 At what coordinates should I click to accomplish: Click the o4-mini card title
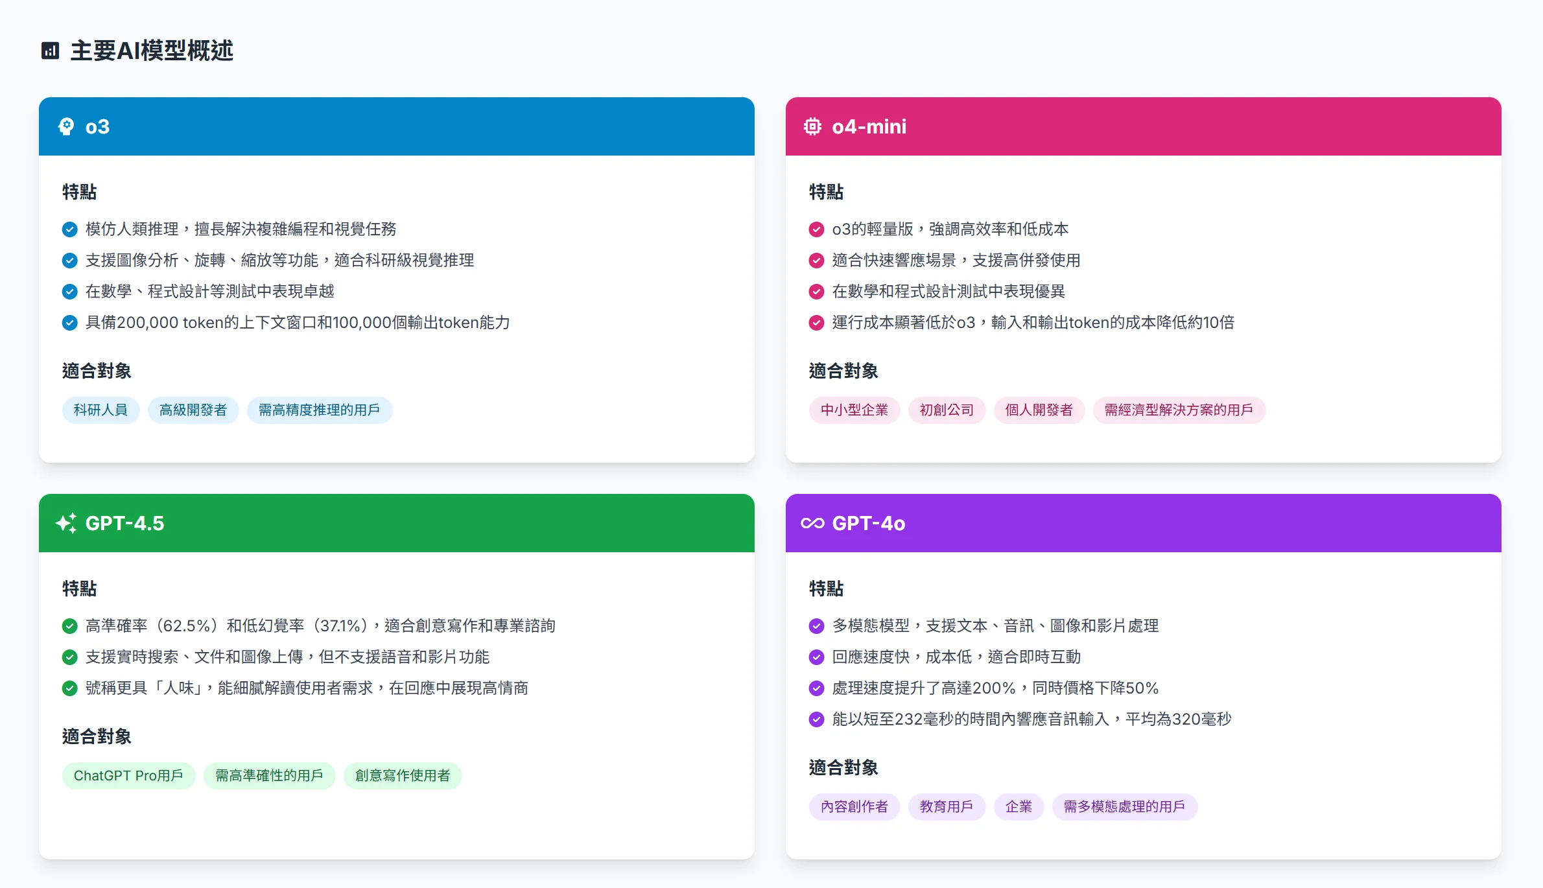[x=869, y=126]
